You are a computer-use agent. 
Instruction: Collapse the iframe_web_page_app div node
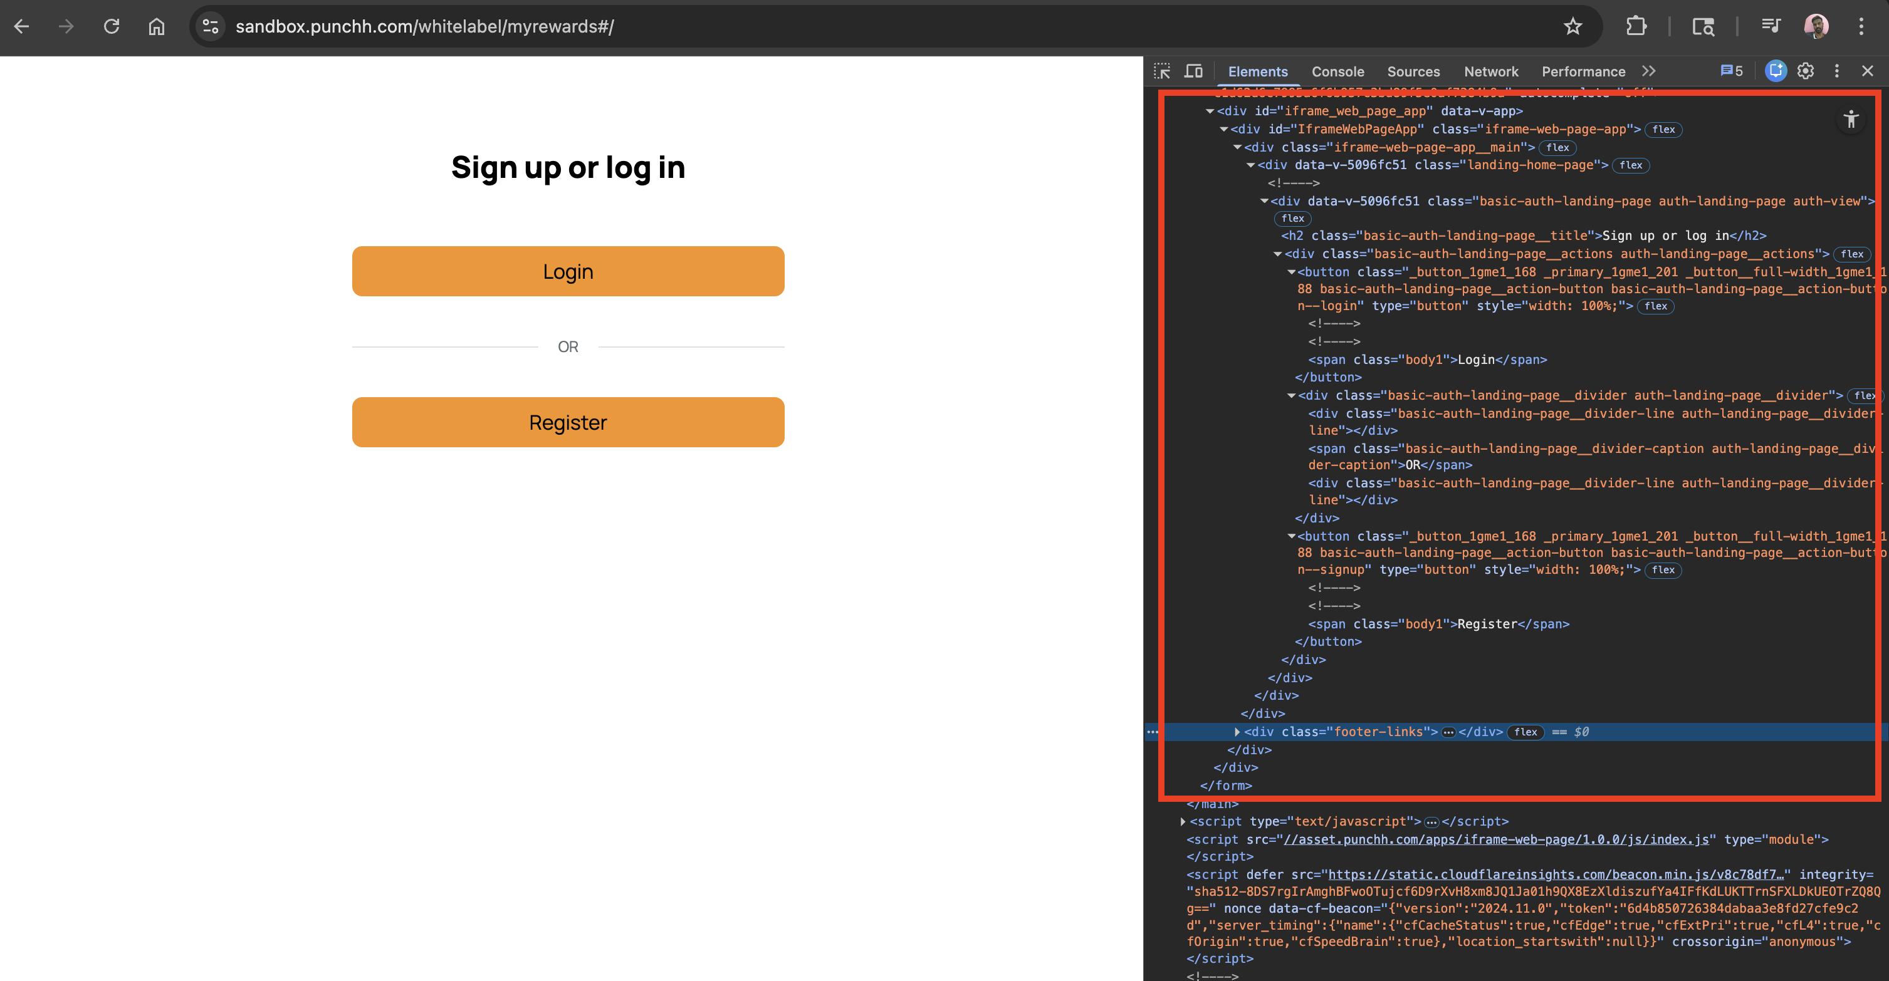pyautogui.click(x=1210, y=112)
